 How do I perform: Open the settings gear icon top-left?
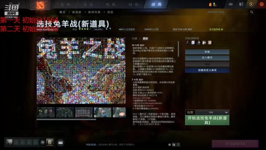click(11, 3)
